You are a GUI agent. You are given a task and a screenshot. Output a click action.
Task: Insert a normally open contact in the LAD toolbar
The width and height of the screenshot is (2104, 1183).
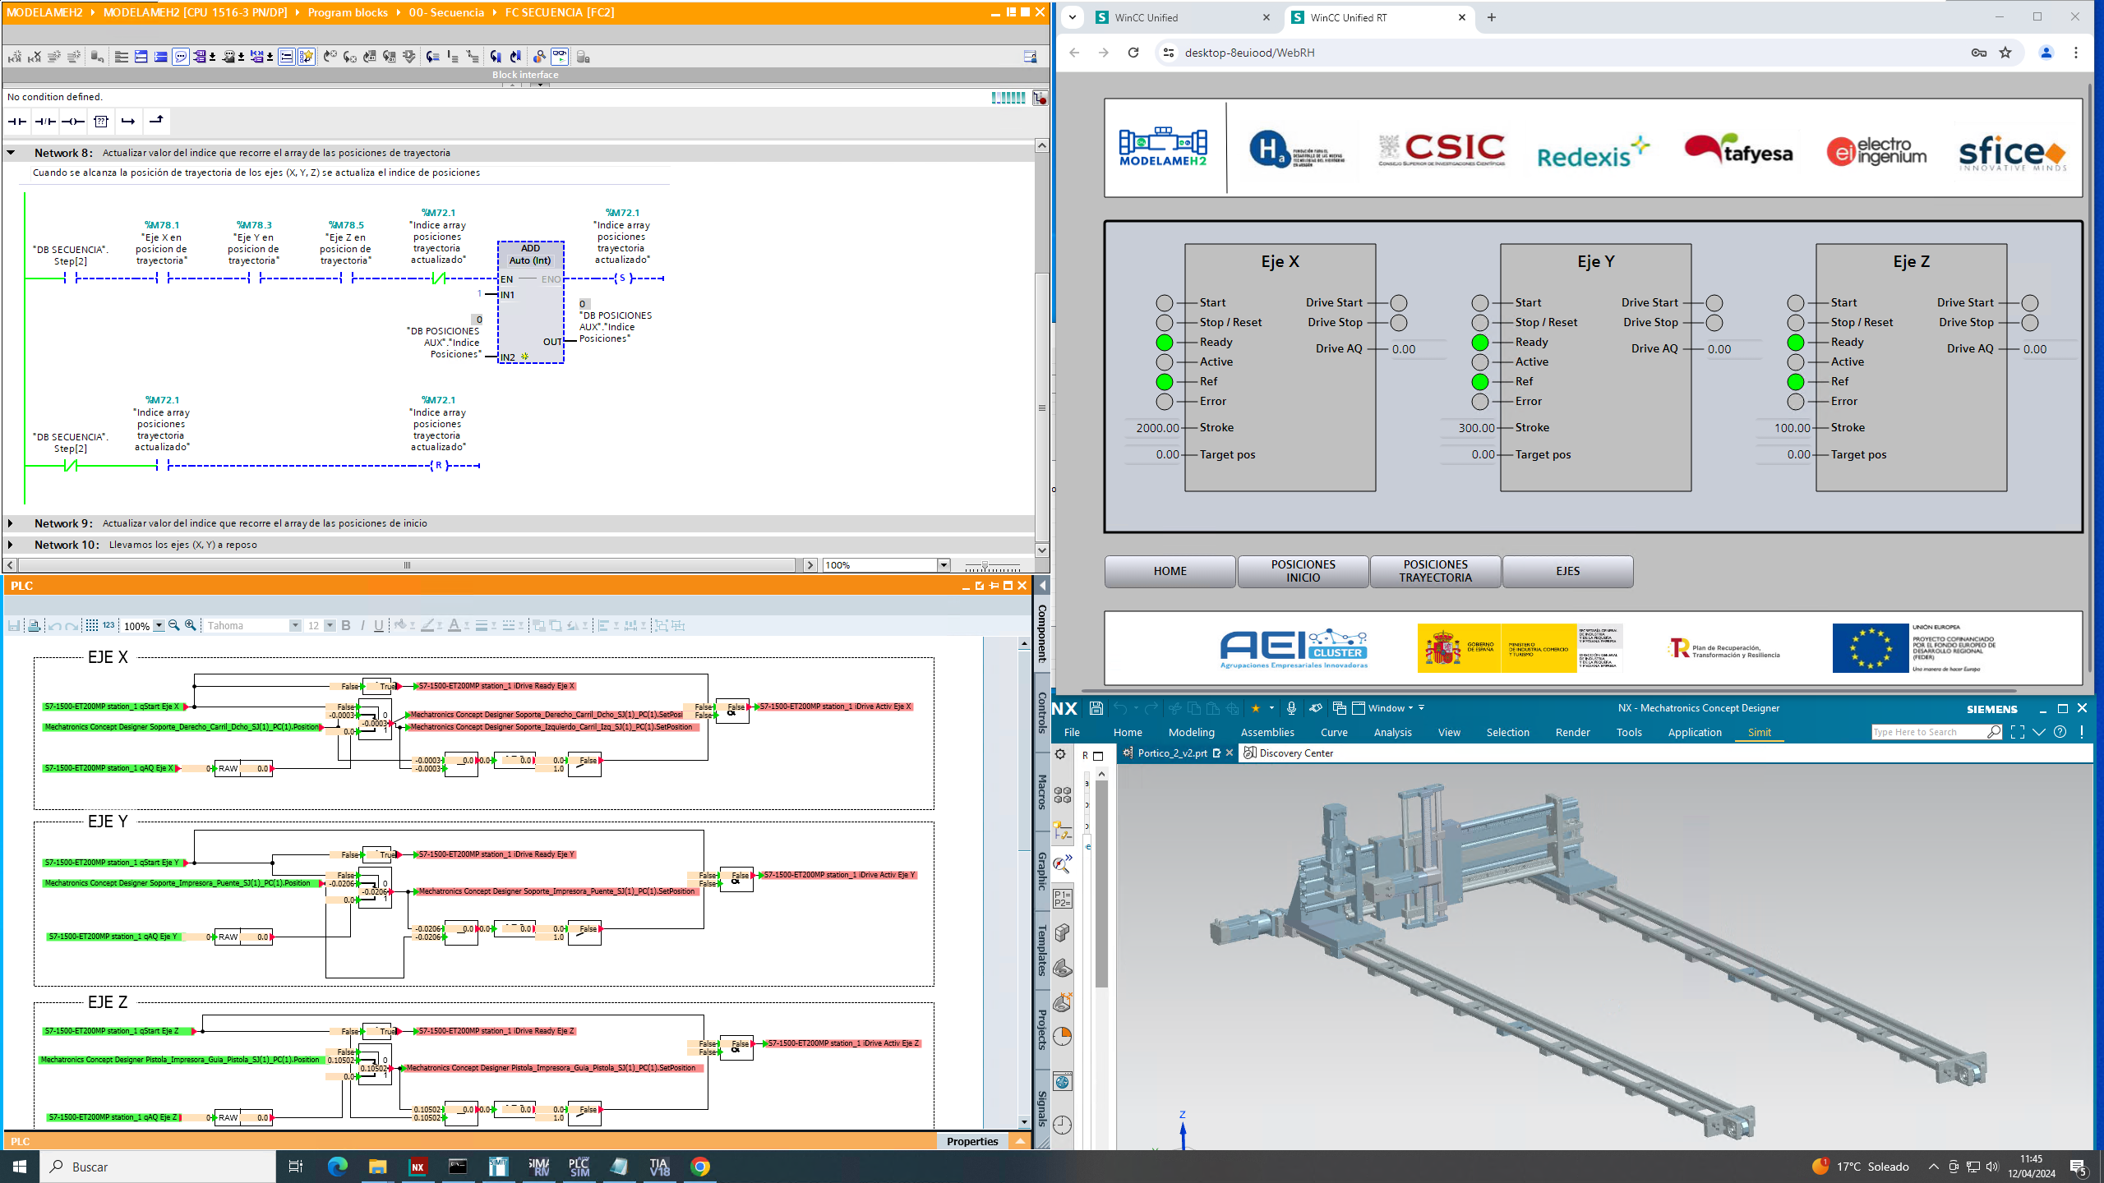coord(17,122)
